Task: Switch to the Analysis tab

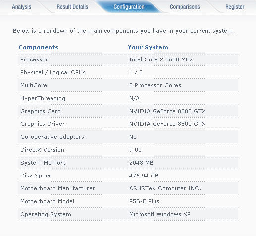Action: [x=21, y=7]
